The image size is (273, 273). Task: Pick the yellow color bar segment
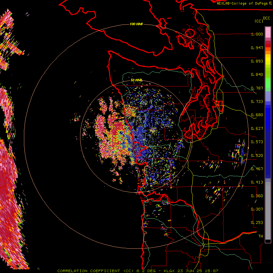point(268,59)
